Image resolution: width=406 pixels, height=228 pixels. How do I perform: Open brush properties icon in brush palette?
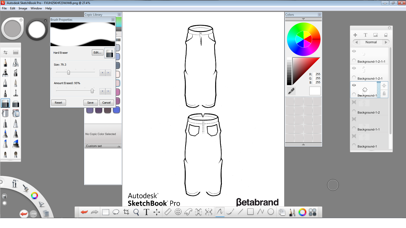[x=5, y=52]
